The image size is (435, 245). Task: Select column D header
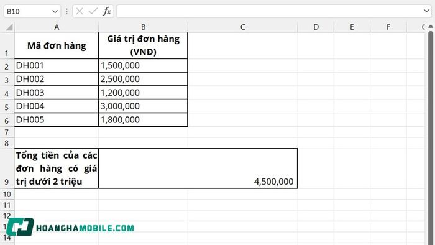[x=316, y=27]
